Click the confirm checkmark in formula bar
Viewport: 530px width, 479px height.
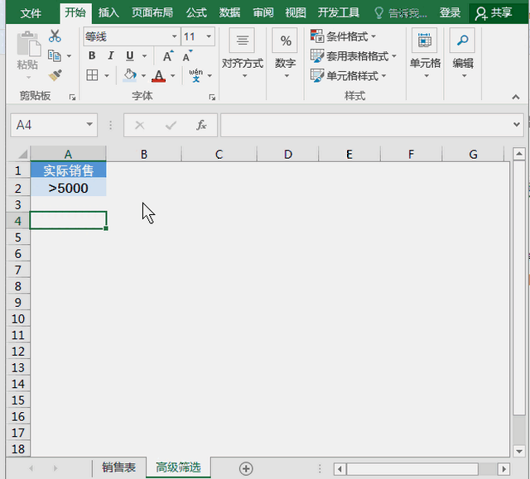[171, 125]
